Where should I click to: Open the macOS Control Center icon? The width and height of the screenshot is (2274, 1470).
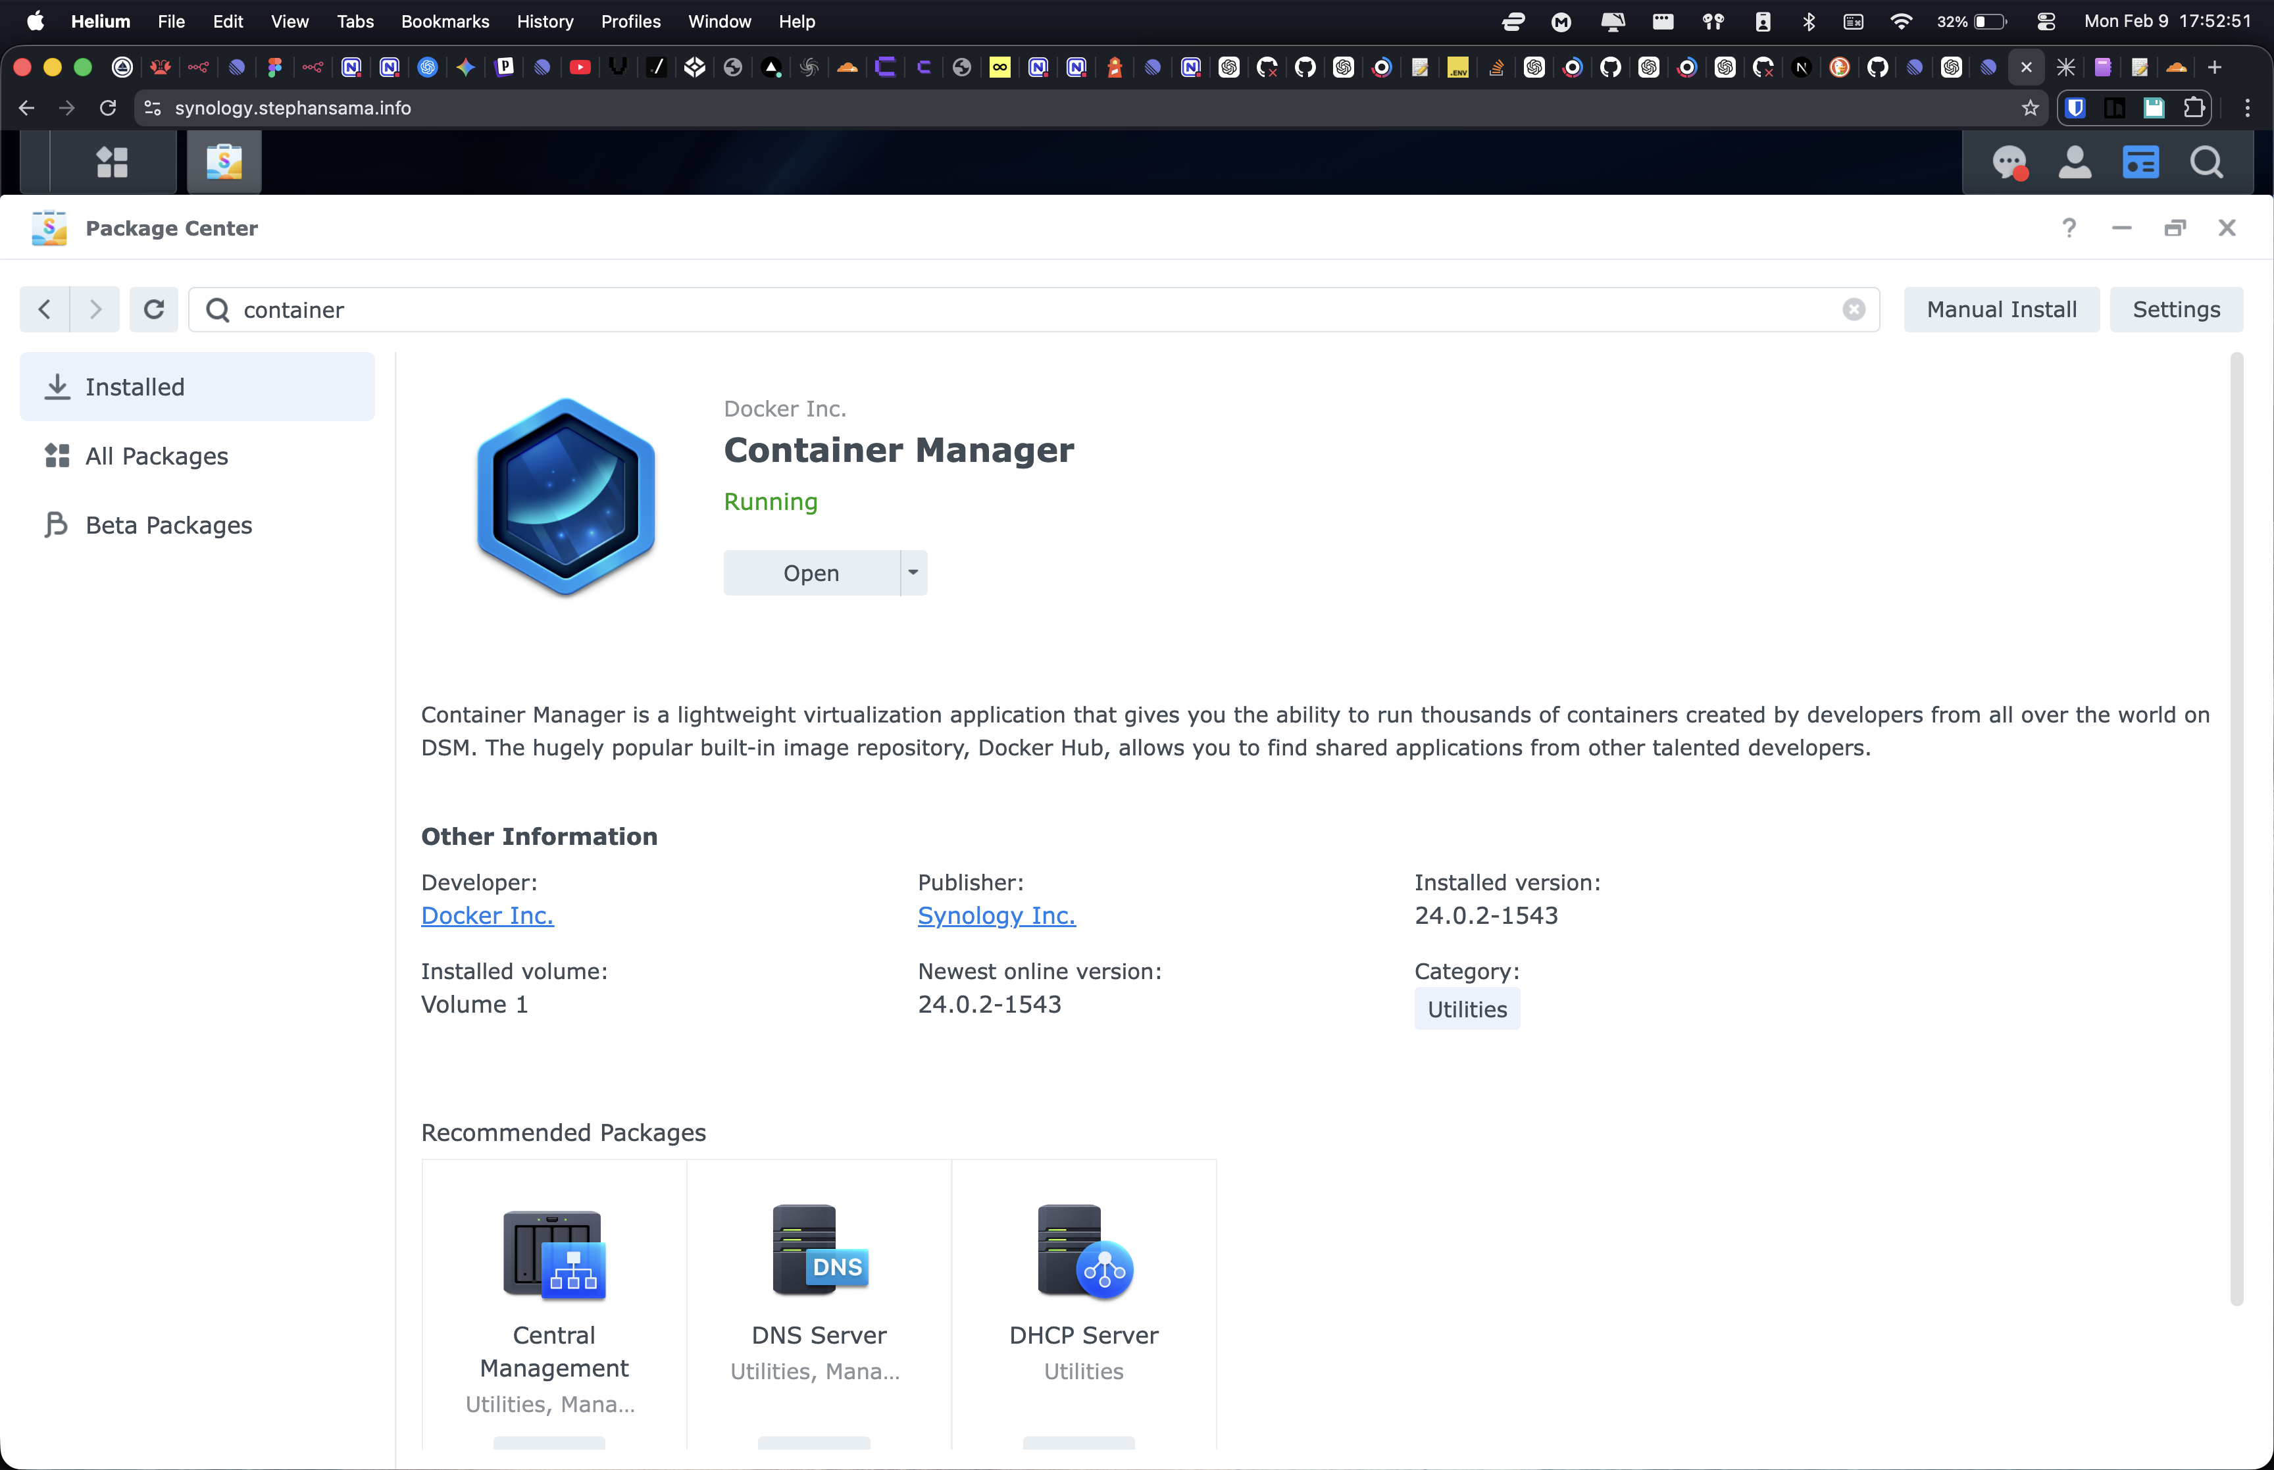tap(2045, 21)
